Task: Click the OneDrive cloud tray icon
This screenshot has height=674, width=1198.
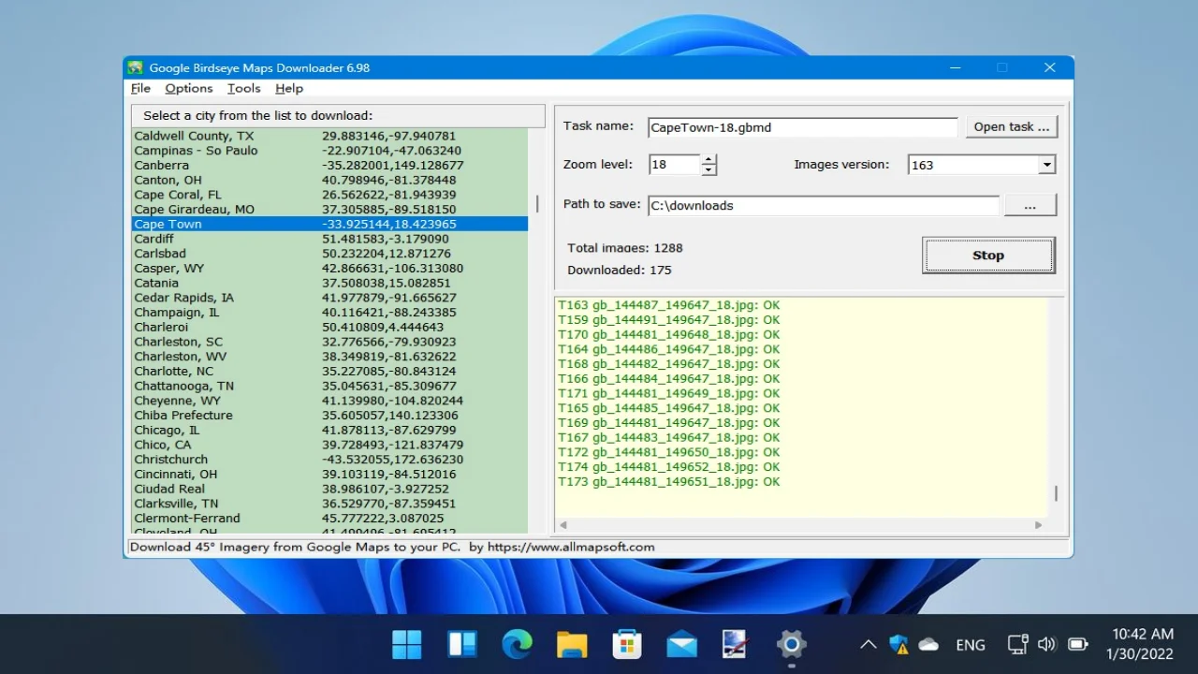Action: pos(928,644)
